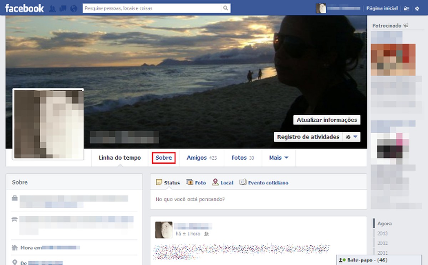Click the Atualizar informações button

pos(326,120)
